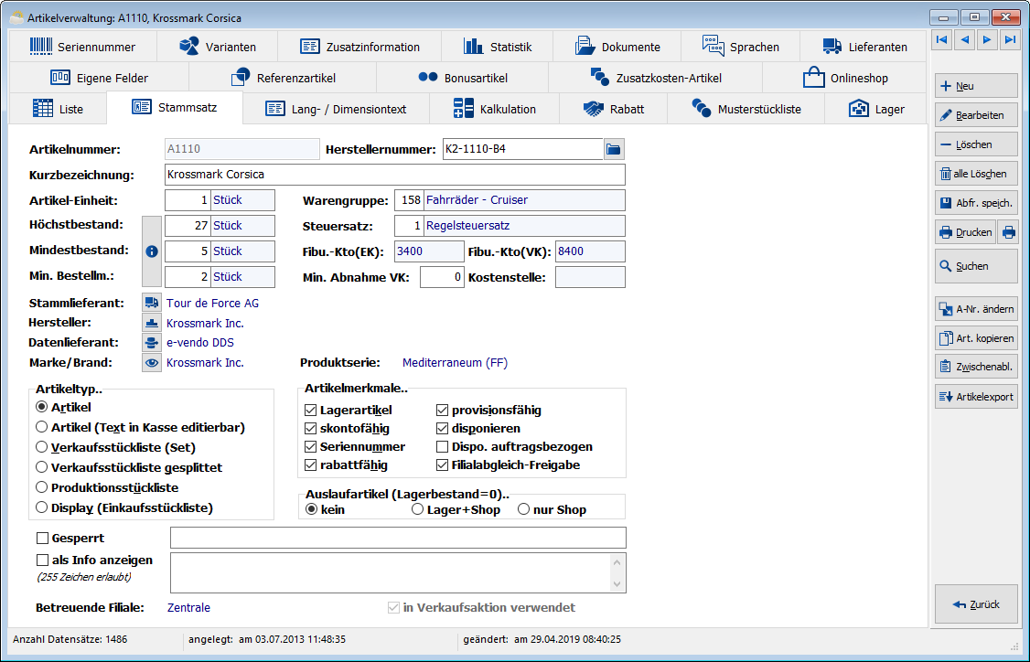Click the Artikelexport button

(976, 397)
